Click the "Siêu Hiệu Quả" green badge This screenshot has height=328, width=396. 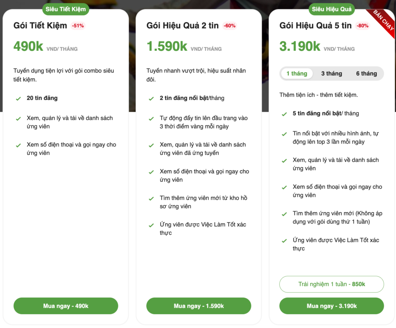click(332, 9)
